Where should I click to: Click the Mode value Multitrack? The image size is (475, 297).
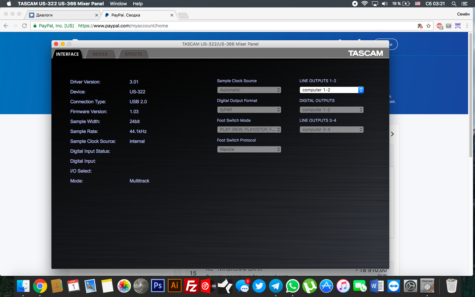pyautogui.click(x=139, y=181)
